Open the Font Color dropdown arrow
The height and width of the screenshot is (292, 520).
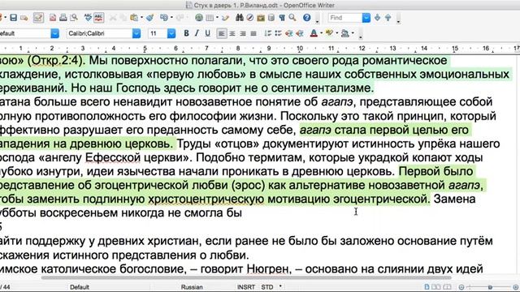322,33
